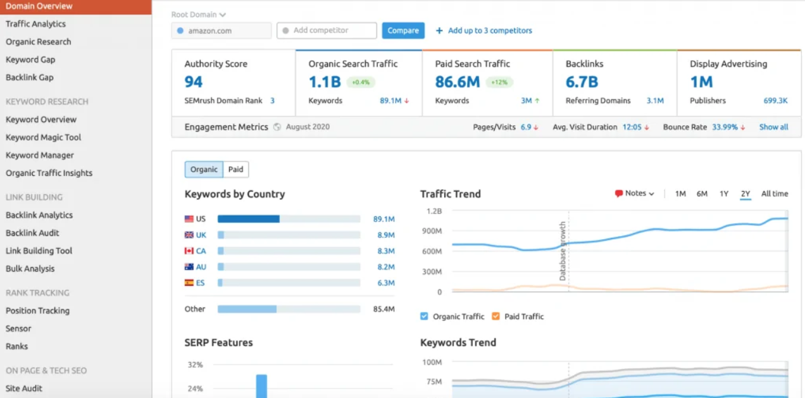Click the down arrow beside Bounce Rate 33.99%
The image size is (805, 398).
click(743, 127)
